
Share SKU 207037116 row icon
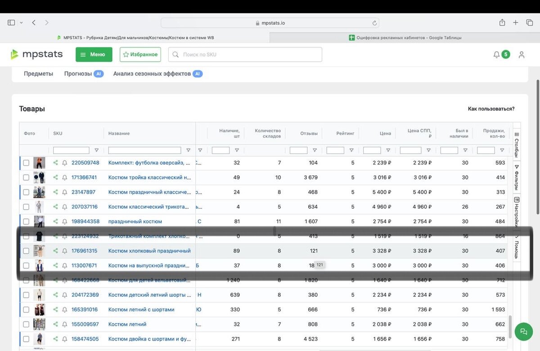pos(56,207)
